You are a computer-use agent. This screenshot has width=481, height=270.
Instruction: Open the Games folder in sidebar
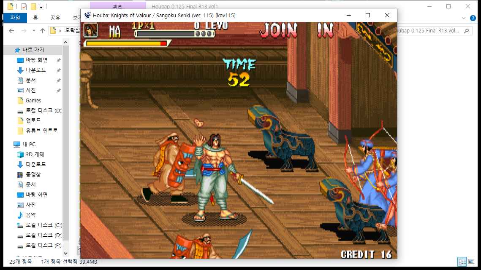pyautogui.click(x=33, y=100)
